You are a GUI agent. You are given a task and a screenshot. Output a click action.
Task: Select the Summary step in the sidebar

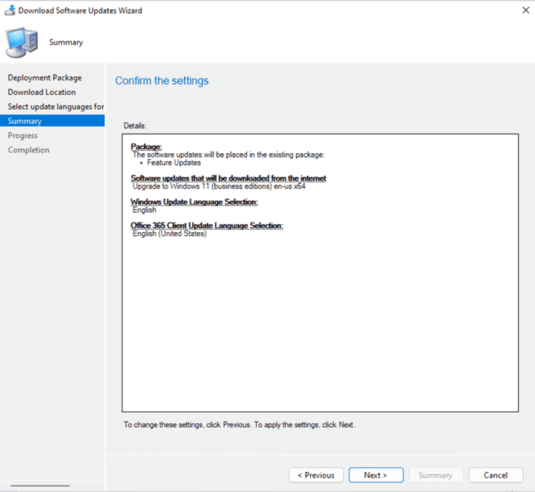pos(25,121)
